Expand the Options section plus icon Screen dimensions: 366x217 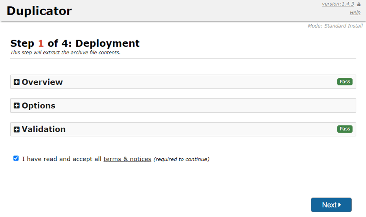pyautogui.click(x=17, y=105)
